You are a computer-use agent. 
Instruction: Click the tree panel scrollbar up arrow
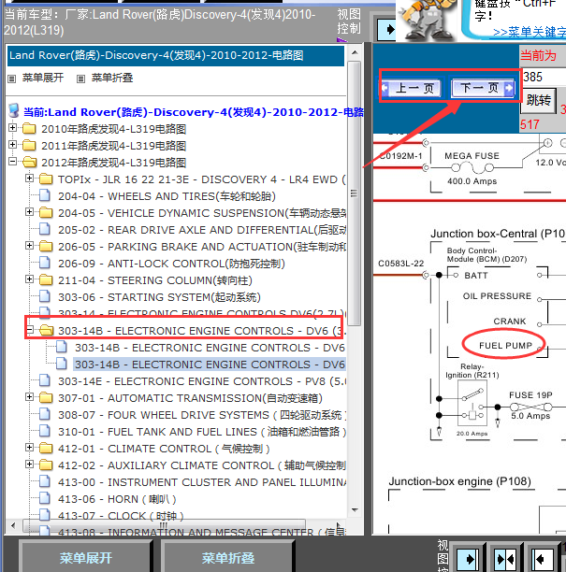point(355,52)
